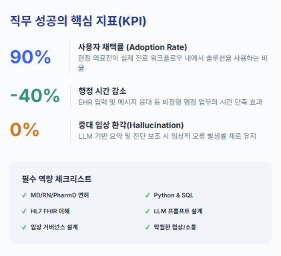Click the EHR 입력 및 메시지 응대 description
281x256 pixels.
(x=170, y=102)
